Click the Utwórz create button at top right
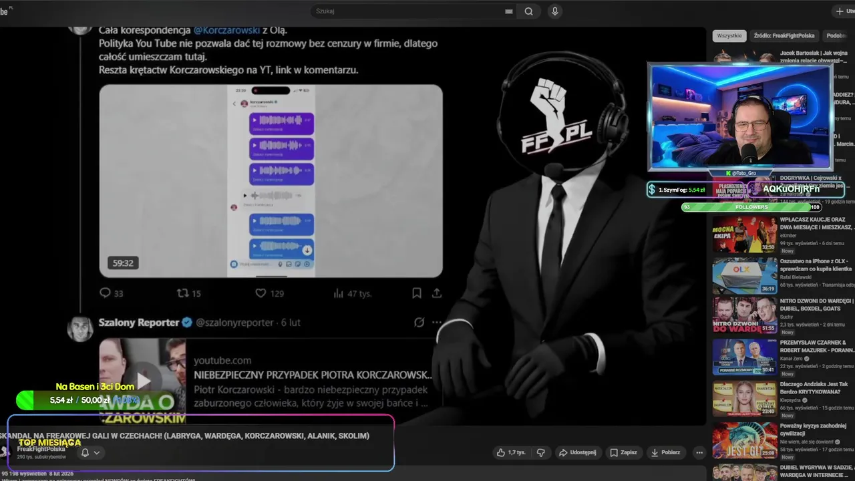 coord(843,11)
